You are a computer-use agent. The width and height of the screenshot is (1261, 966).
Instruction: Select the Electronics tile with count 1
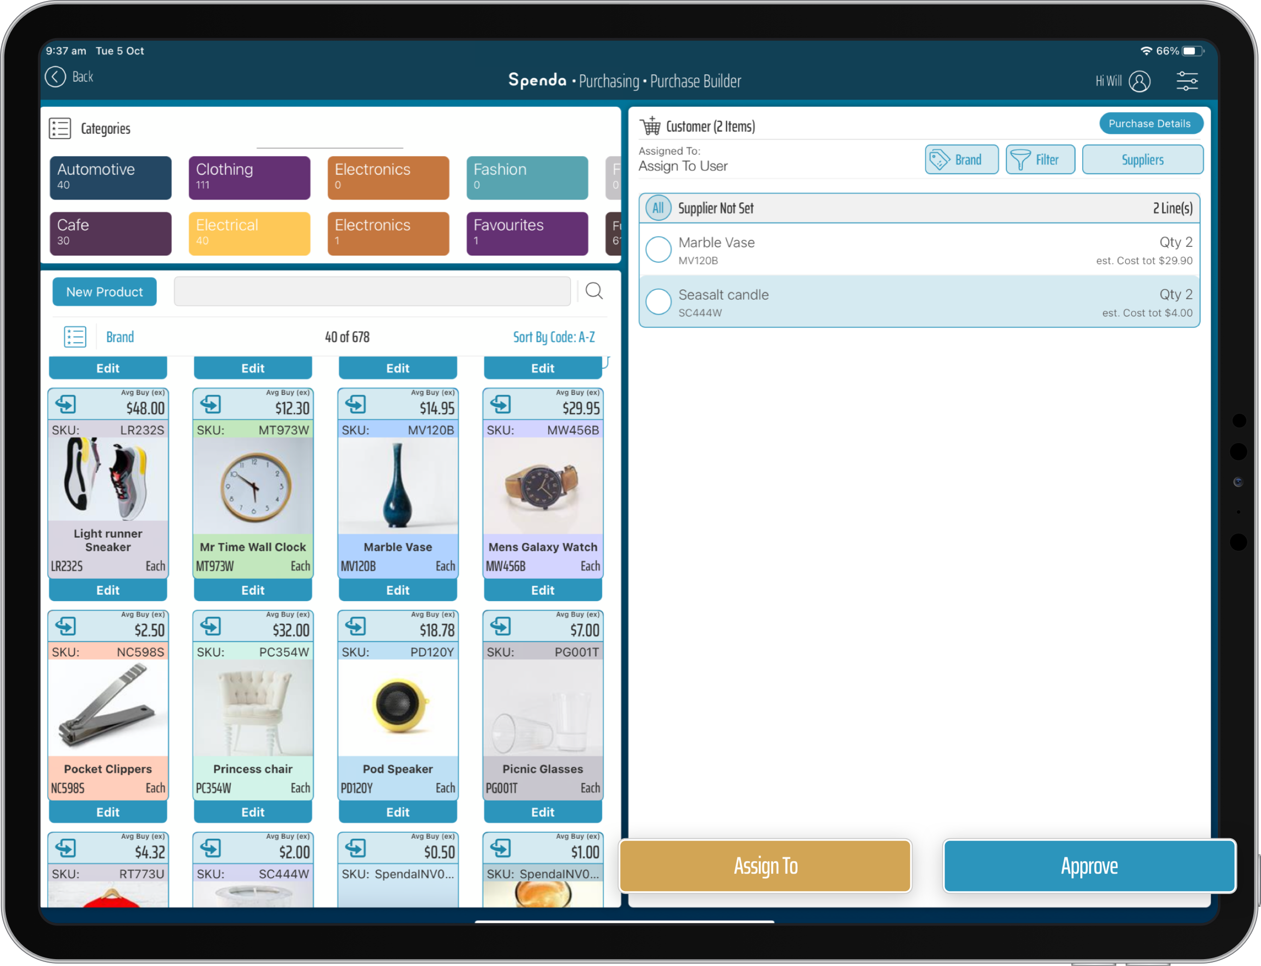[388, 234]
